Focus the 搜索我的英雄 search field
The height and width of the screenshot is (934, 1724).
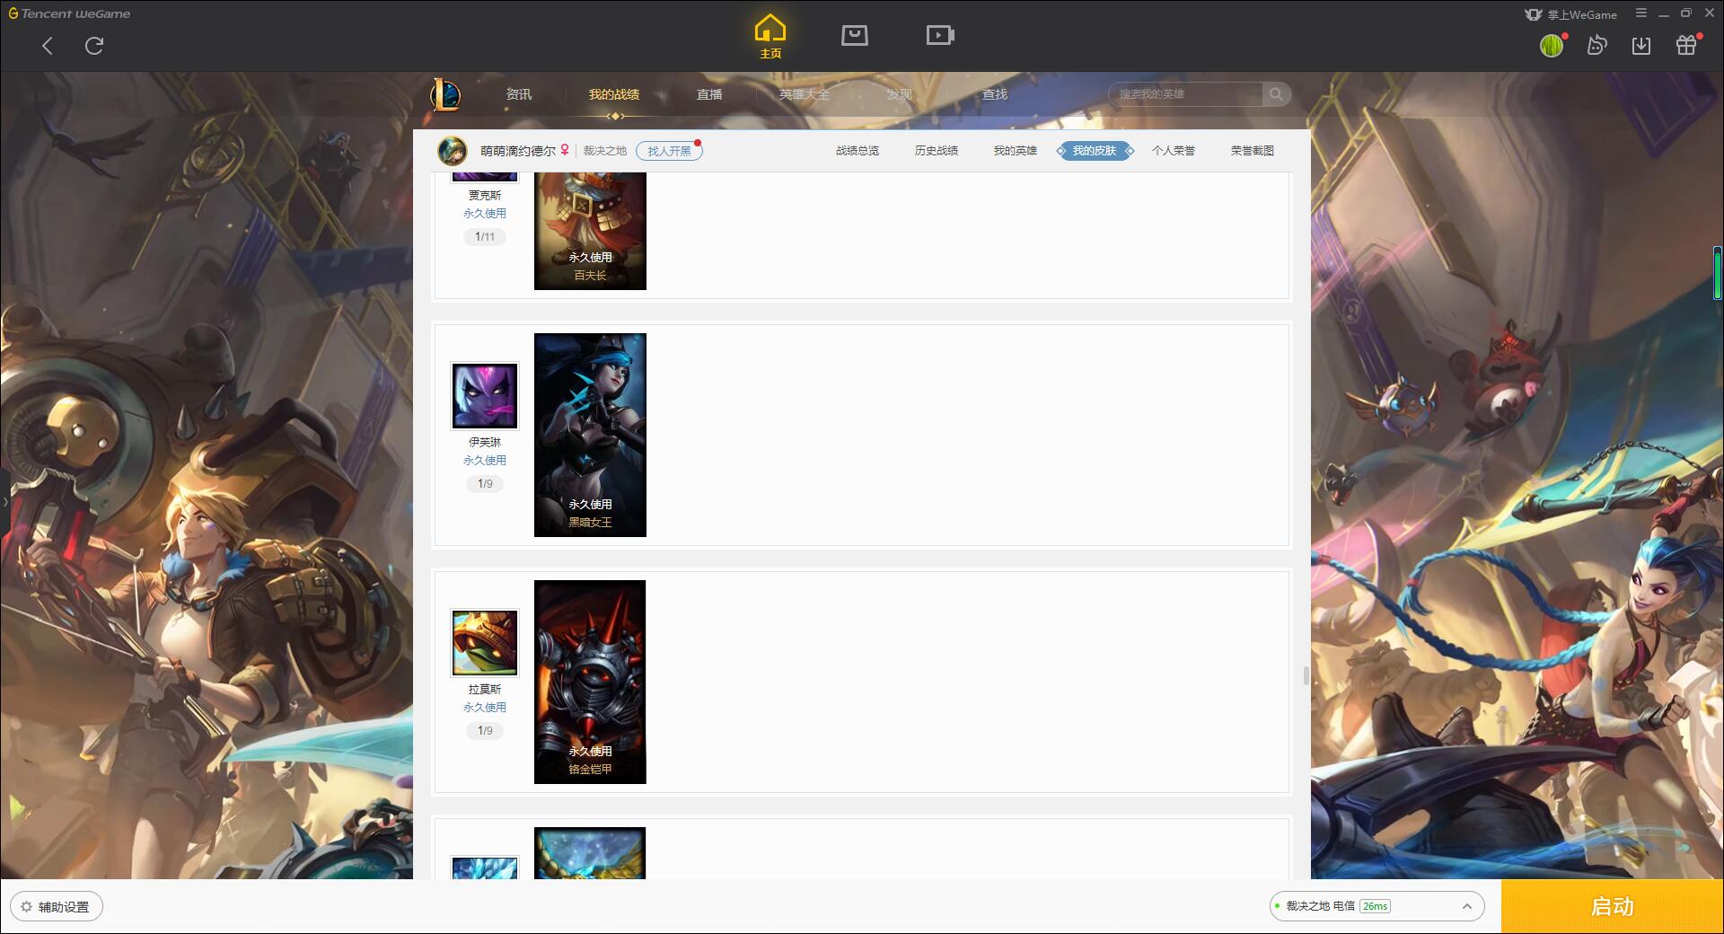[1187, 94]
